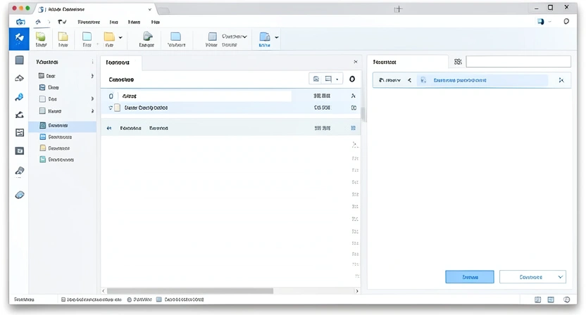Viewport: 586px width, 315px height.
Task: Expand chevron of tree item with white square
Action: point(92,99)
